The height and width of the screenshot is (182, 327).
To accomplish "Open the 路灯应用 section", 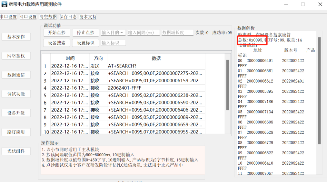I will [16, 132].
